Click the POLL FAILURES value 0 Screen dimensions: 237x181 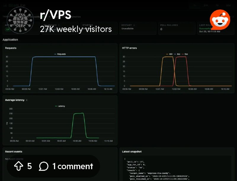click(161, 29)
